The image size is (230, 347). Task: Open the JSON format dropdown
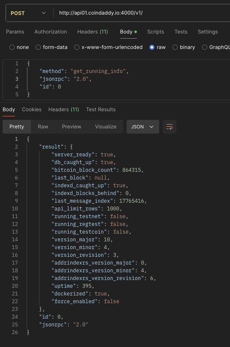coord(142,127)
